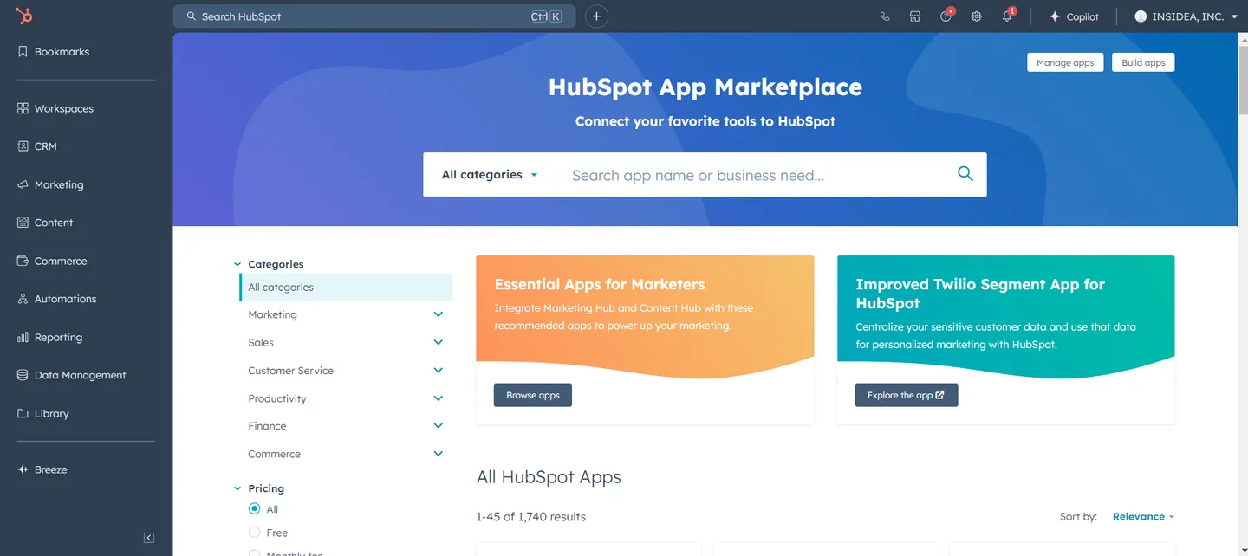Click the Customer Service category label

pos(290,371)
